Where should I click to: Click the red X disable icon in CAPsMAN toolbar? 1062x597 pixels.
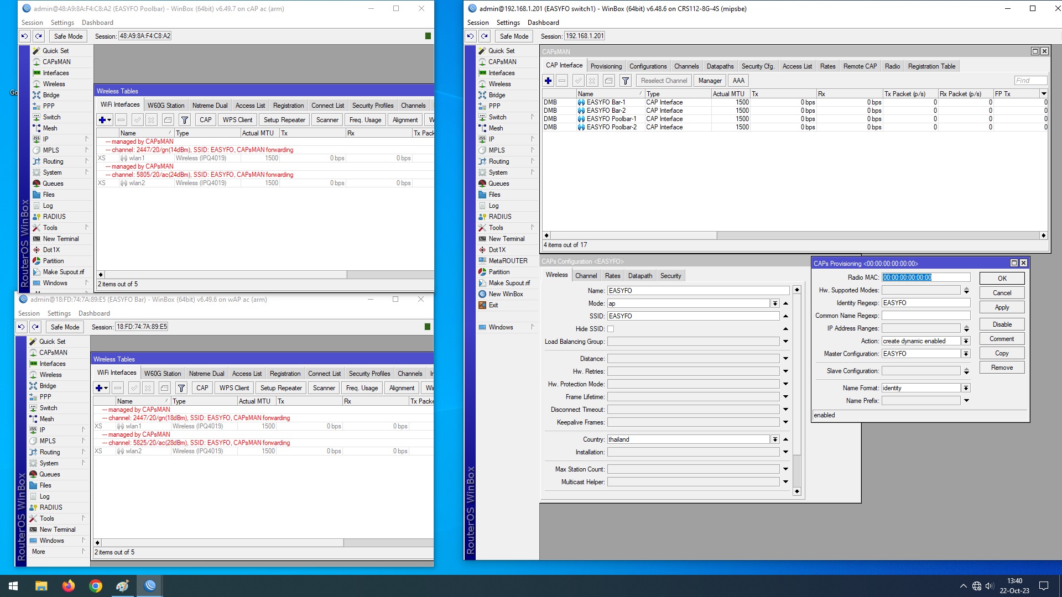(x=592, y=81)
